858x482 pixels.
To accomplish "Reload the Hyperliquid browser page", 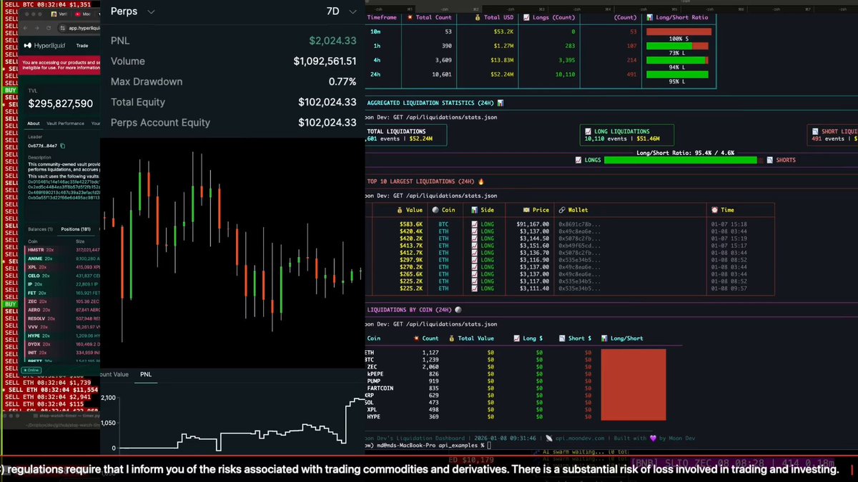I will 47,29.
